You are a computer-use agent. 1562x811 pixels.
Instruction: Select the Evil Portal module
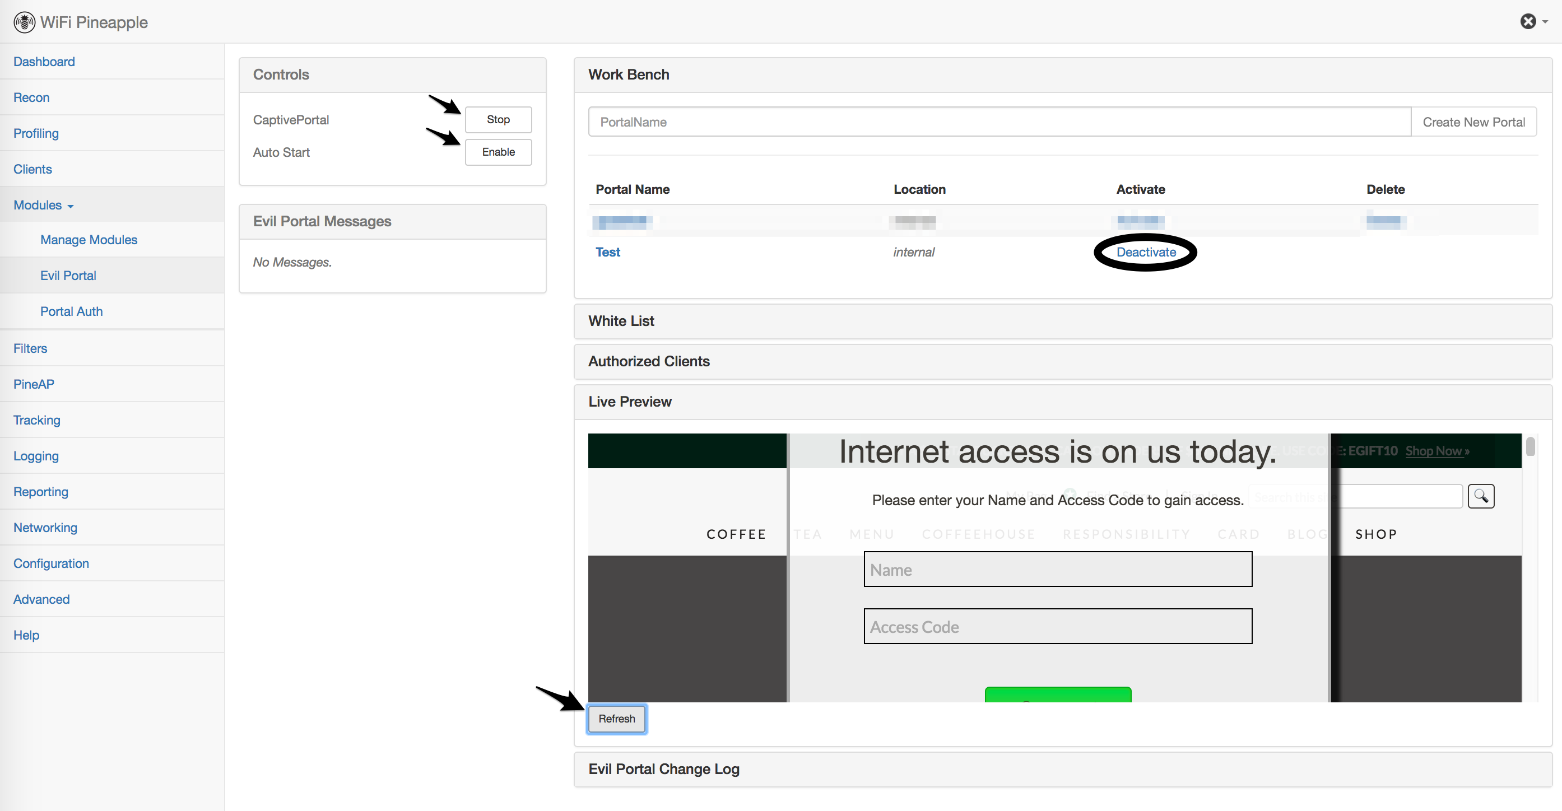click(68, 275)
